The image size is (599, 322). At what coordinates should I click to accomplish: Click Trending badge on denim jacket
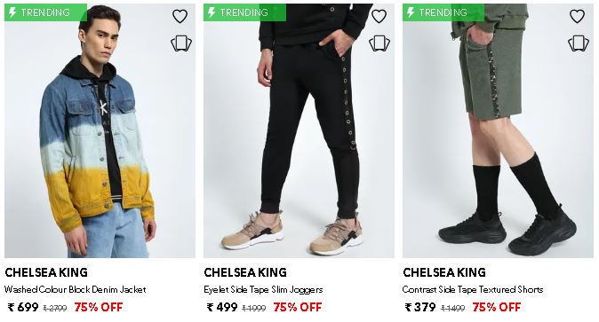45,12
